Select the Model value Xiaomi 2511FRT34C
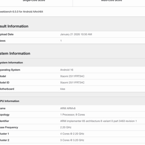Screen dimensions: 145x145 click(x=72, y=76)
